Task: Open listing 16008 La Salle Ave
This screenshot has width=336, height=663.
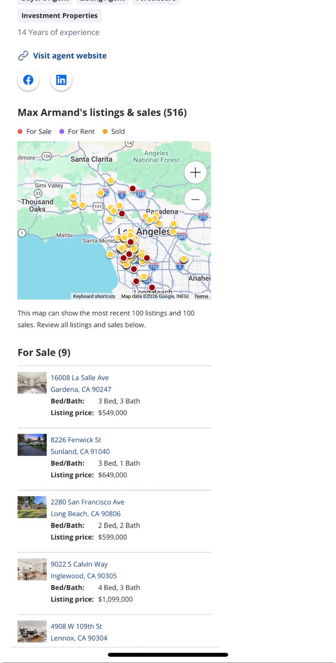Action: click(80, 378)
